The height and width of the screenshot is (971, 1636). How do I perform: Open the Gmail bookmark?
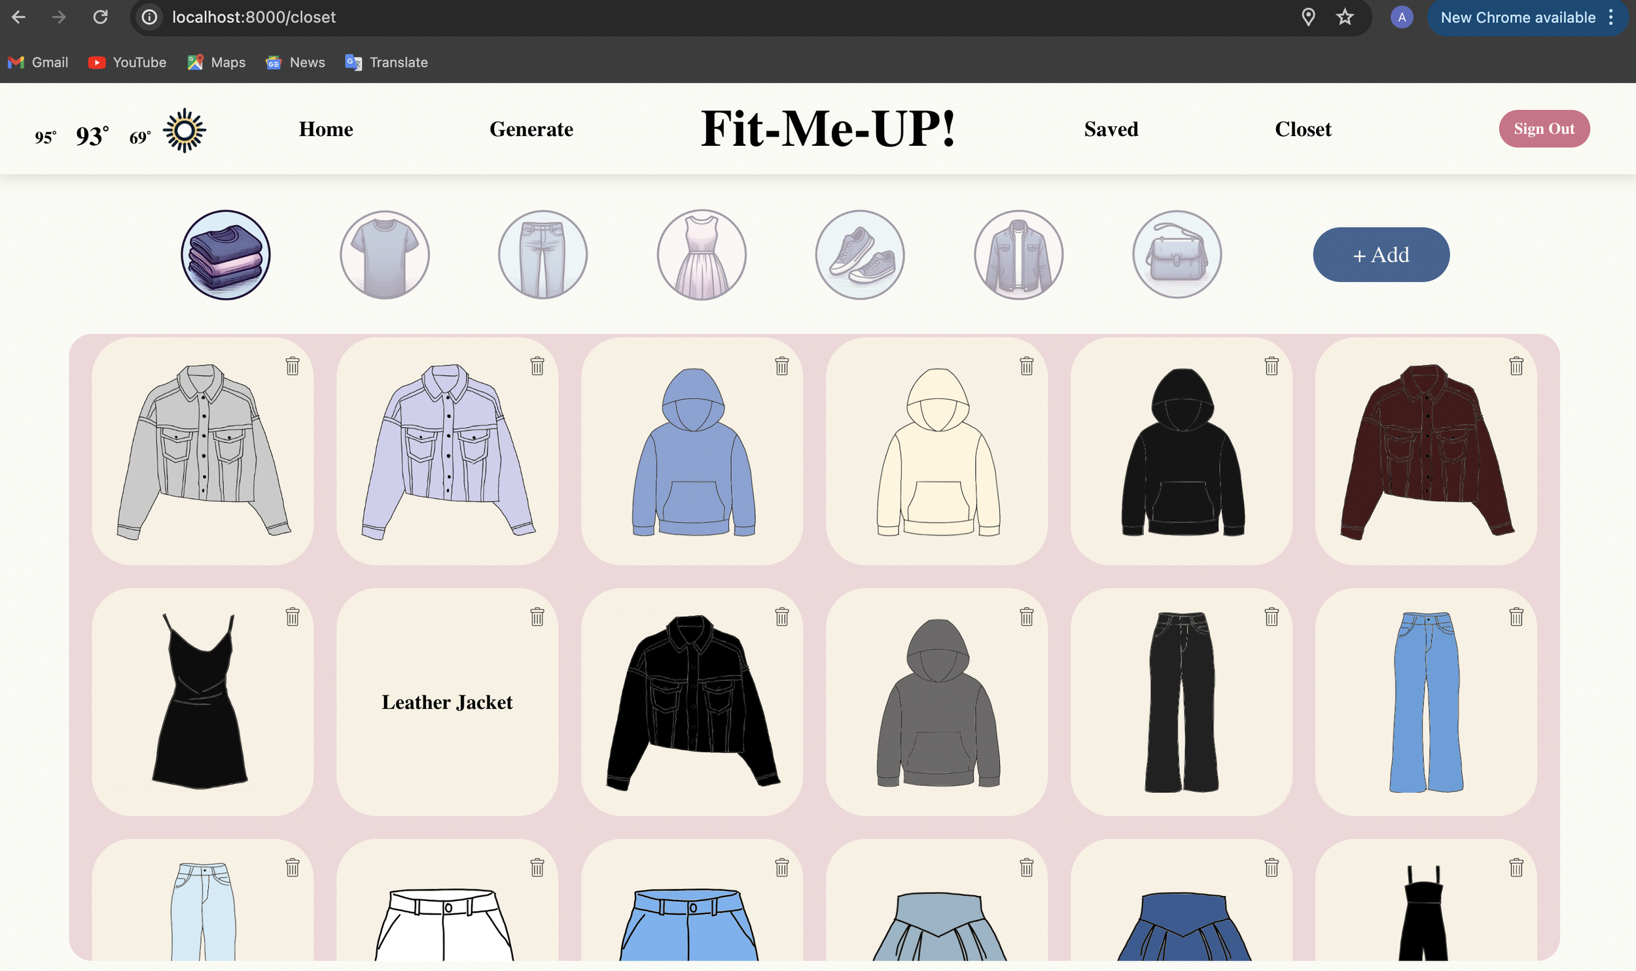click(38, 62)
